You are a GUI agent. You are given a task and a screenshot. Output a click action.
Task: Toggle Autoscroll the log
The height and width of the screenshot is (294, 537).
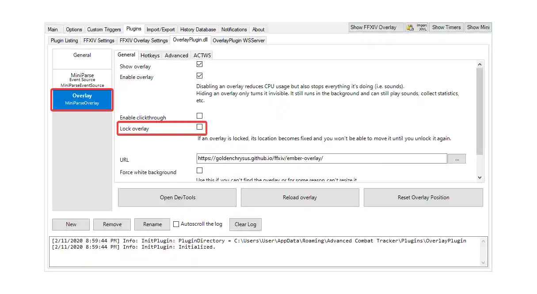(x=176, y=224)
